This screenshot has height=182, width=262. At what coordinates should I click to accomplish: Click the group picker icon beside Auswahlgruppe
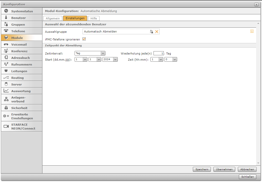(x=152, y=31)
